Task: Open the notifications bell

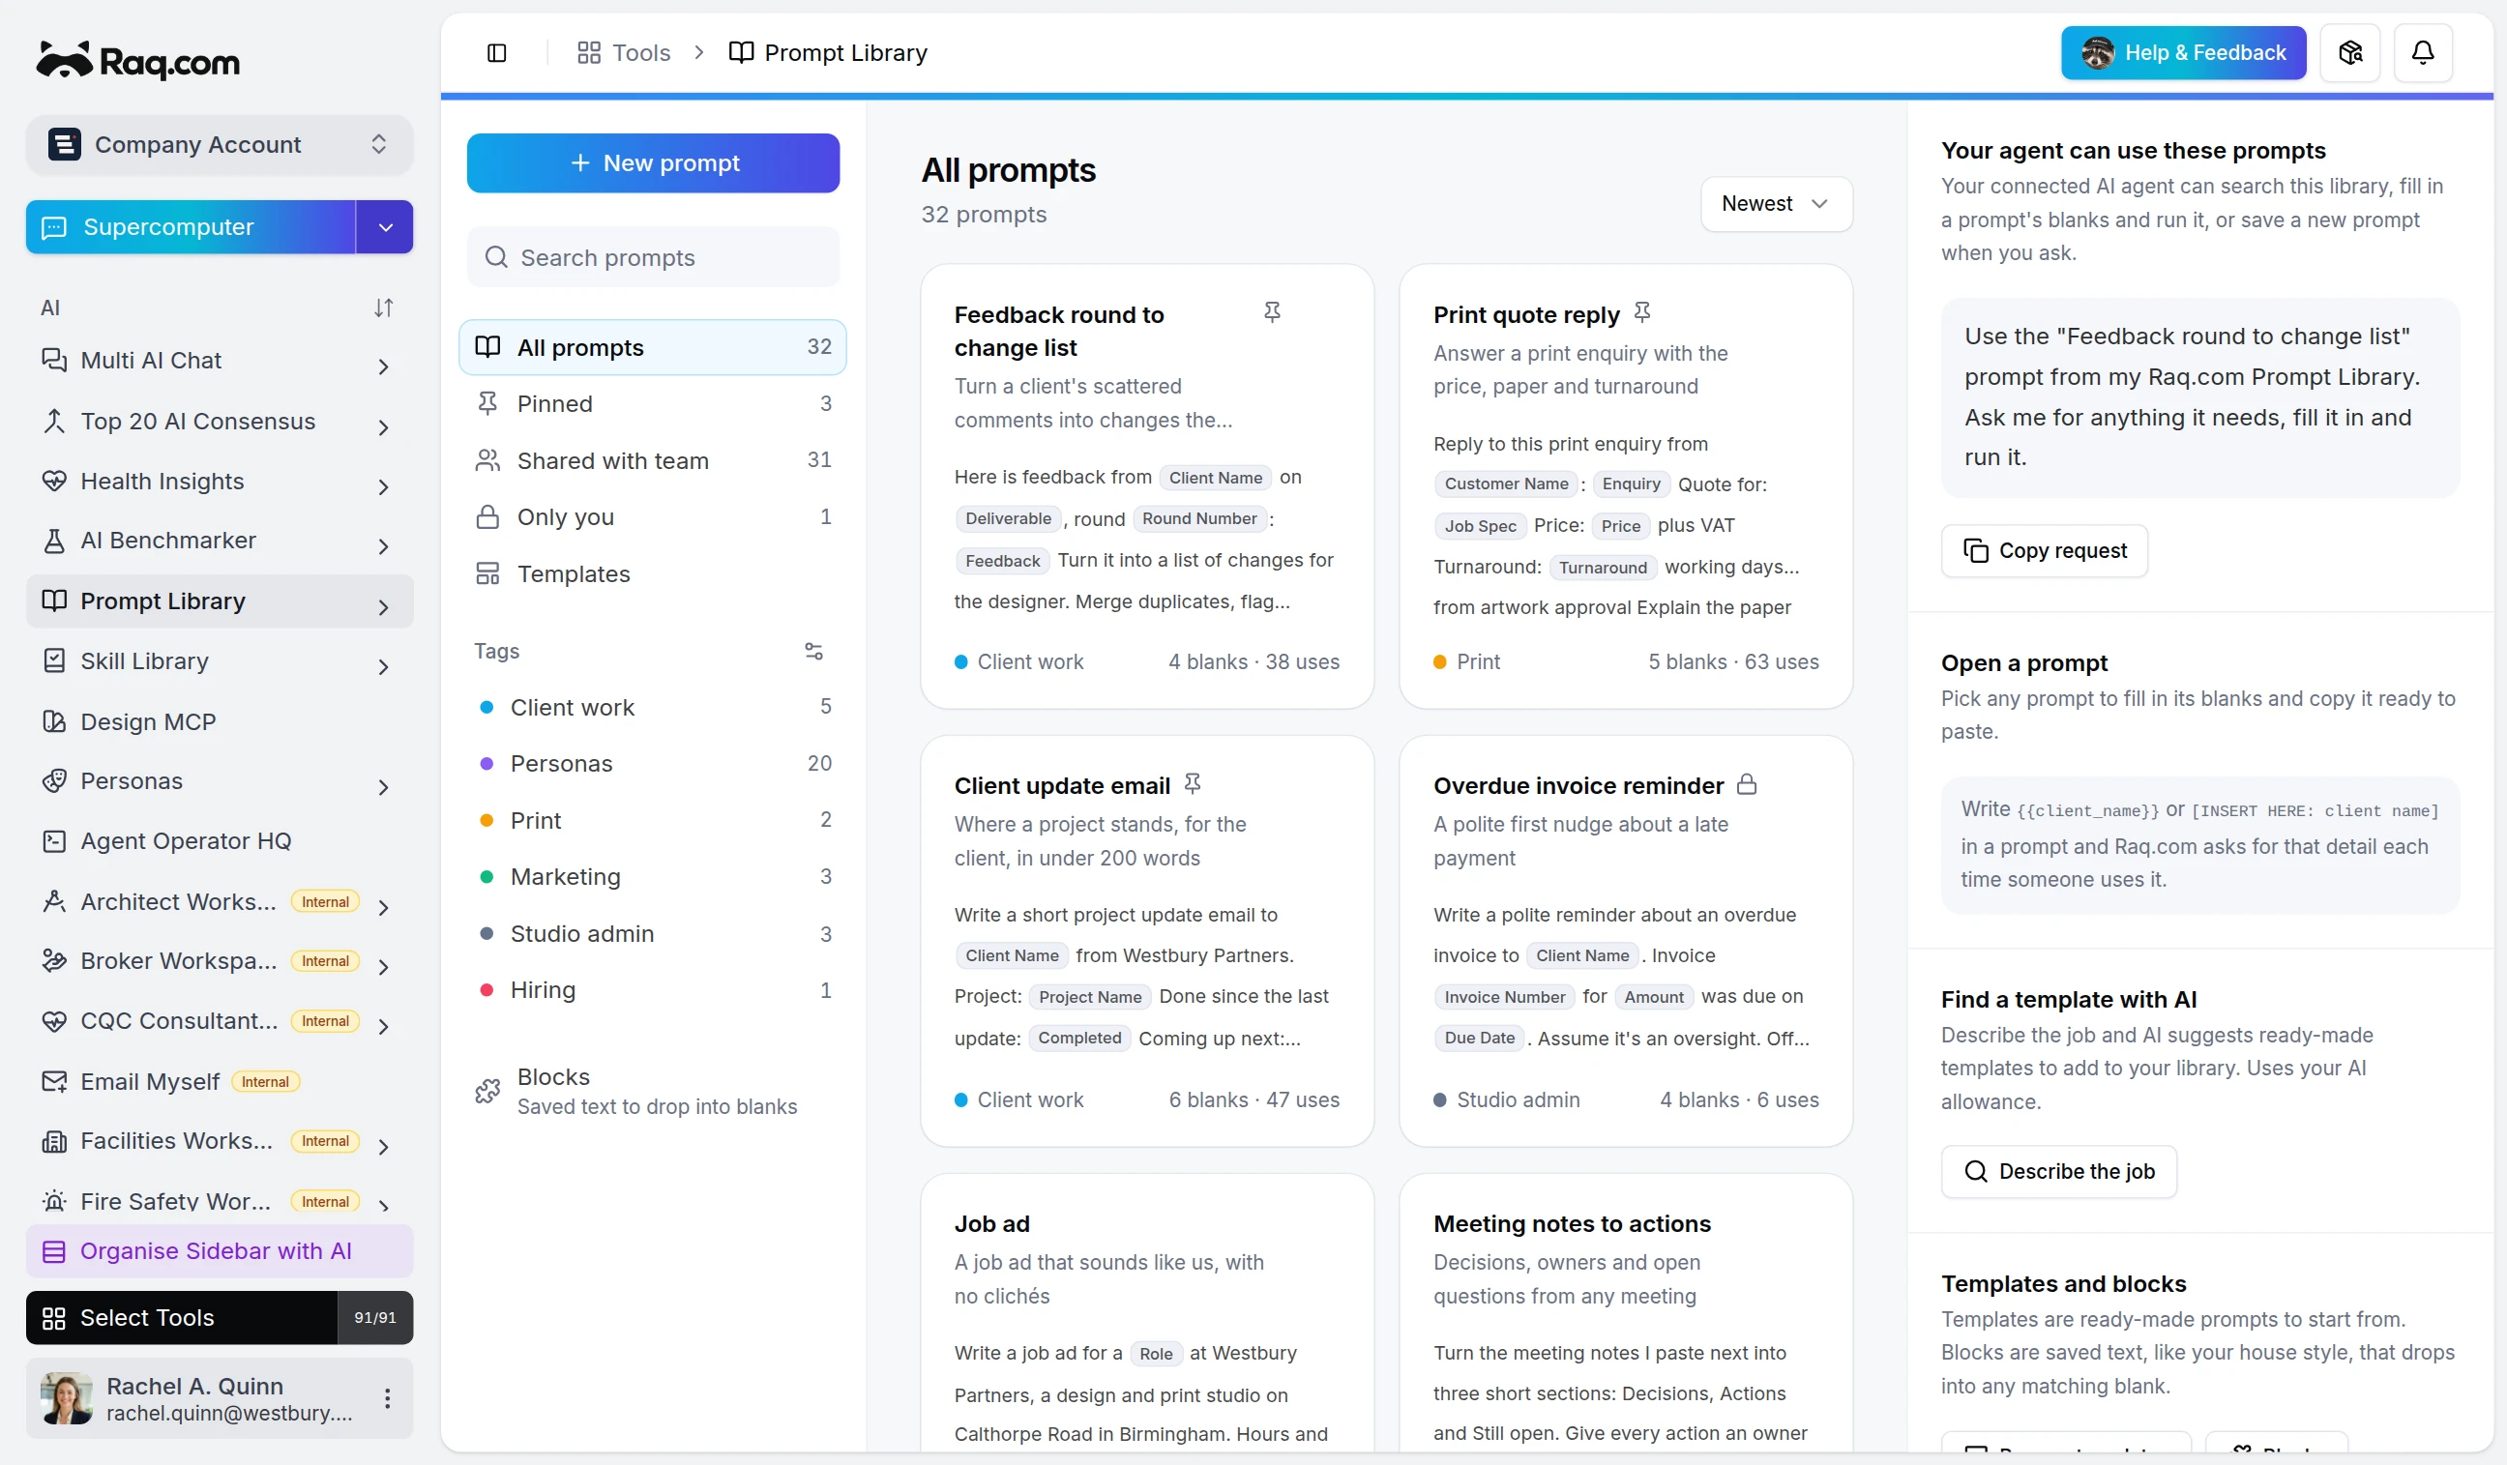Action: [2423, 53]
